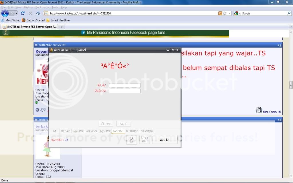Click the search magnifier icon
The image size is (293, 183).
pos(289,13)
